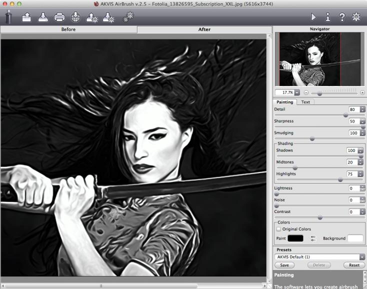The width and height of the screenshot is (367, 289).
Task: Zoom in using the plus icon in Navigator
Action: click(362, 92)
